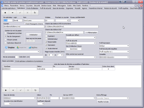
Task: Open 'Méta contrat seul autorisé' dropdown
Action: [95, 57]
